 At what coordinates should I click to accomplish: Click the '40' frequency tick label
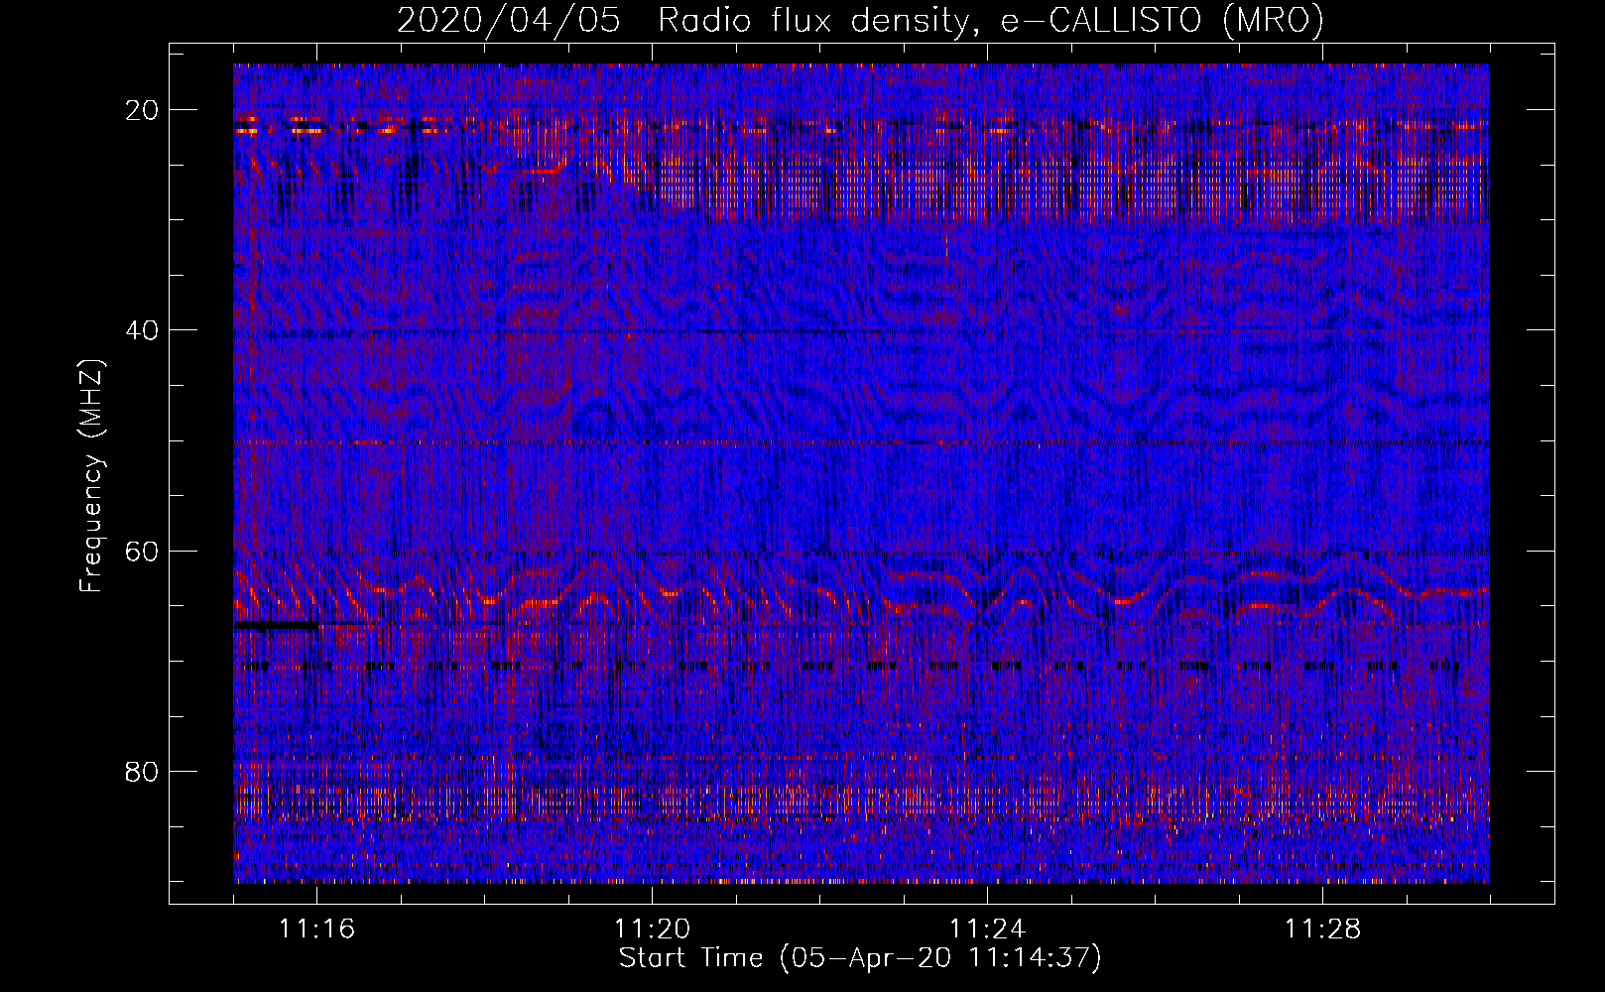coord(143,330)
